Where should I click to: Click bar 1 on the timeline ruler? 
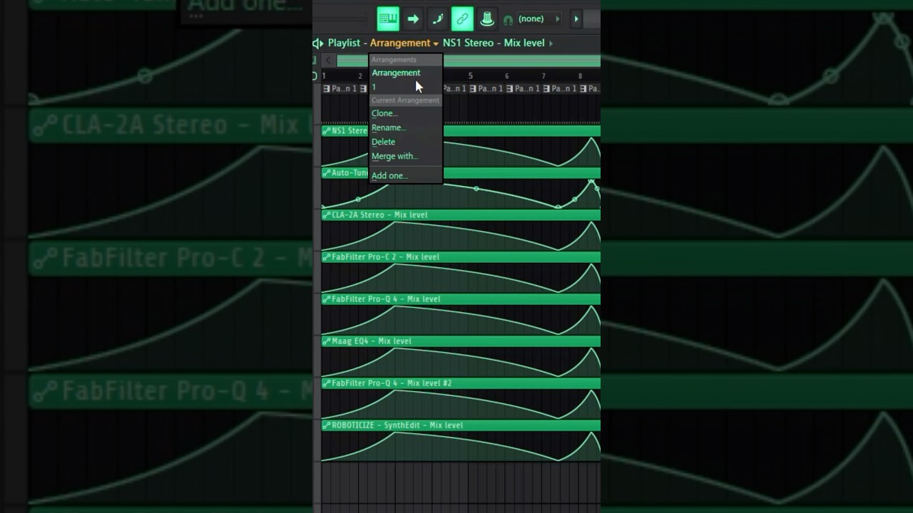(x=324, y=76)
